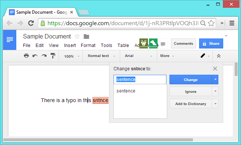Expand the Ignore button dropdown arrow
The image size is (241, 145).
pyautogui.click(x=215, y=91)
